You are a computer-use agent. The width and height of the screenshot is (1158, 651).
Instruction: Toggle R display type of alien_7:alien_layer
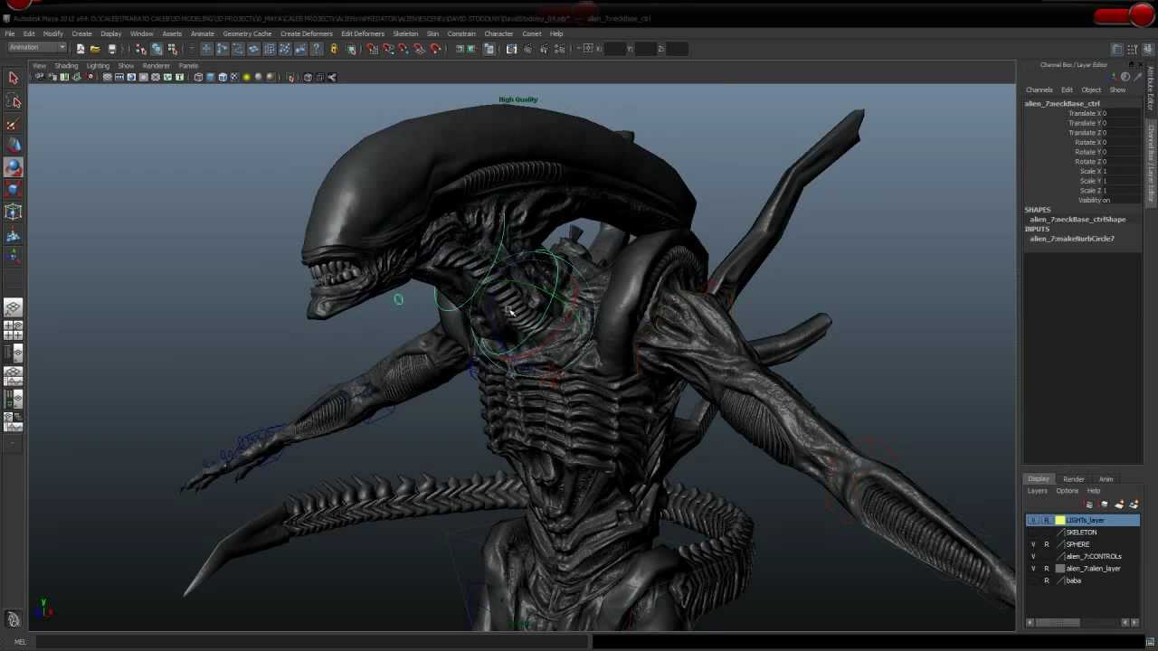click(1047, 569)
